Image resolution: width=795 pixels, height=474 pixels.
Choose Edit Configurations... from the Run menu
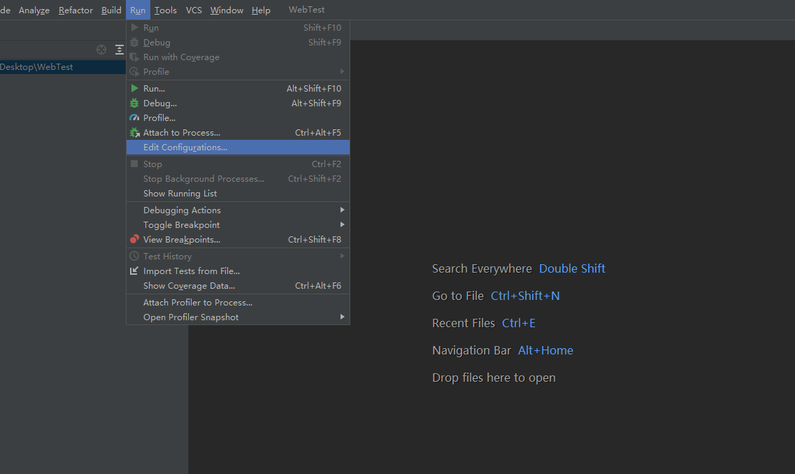238,147
